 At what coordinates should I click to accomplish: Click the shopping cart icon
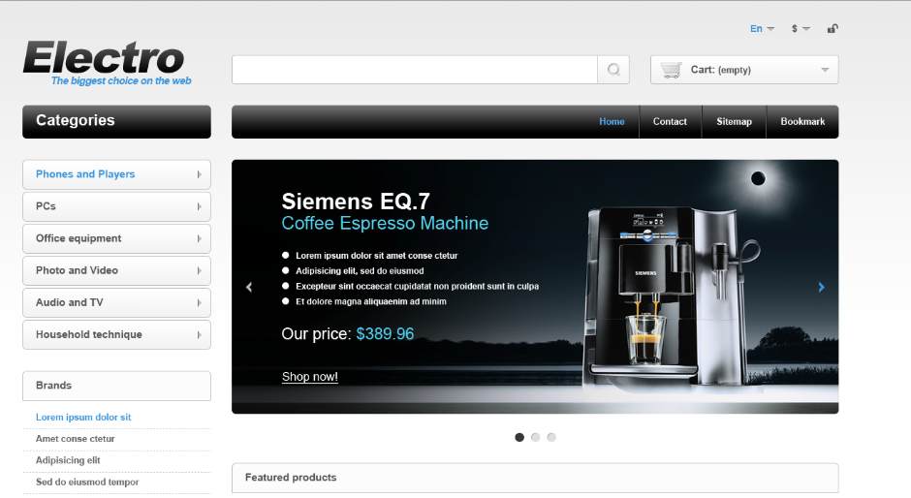click(671, 70)
